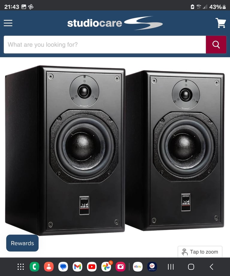Go to the studiocare logo homepage
The width and height of the screenshot is (230, 276).
click(x=115, y=23)
